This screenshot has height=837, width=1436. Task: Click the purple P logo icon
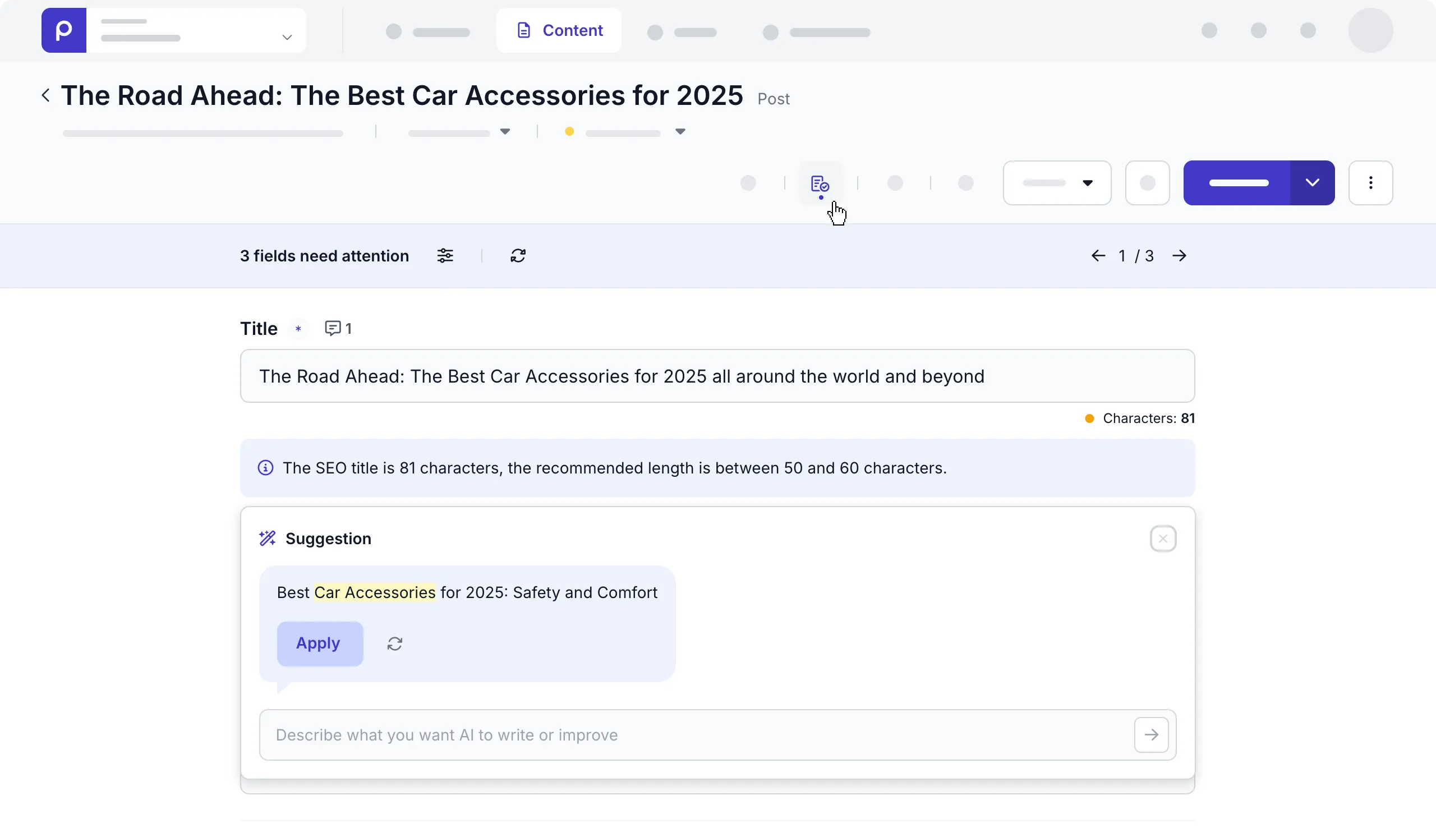(64, 30)
